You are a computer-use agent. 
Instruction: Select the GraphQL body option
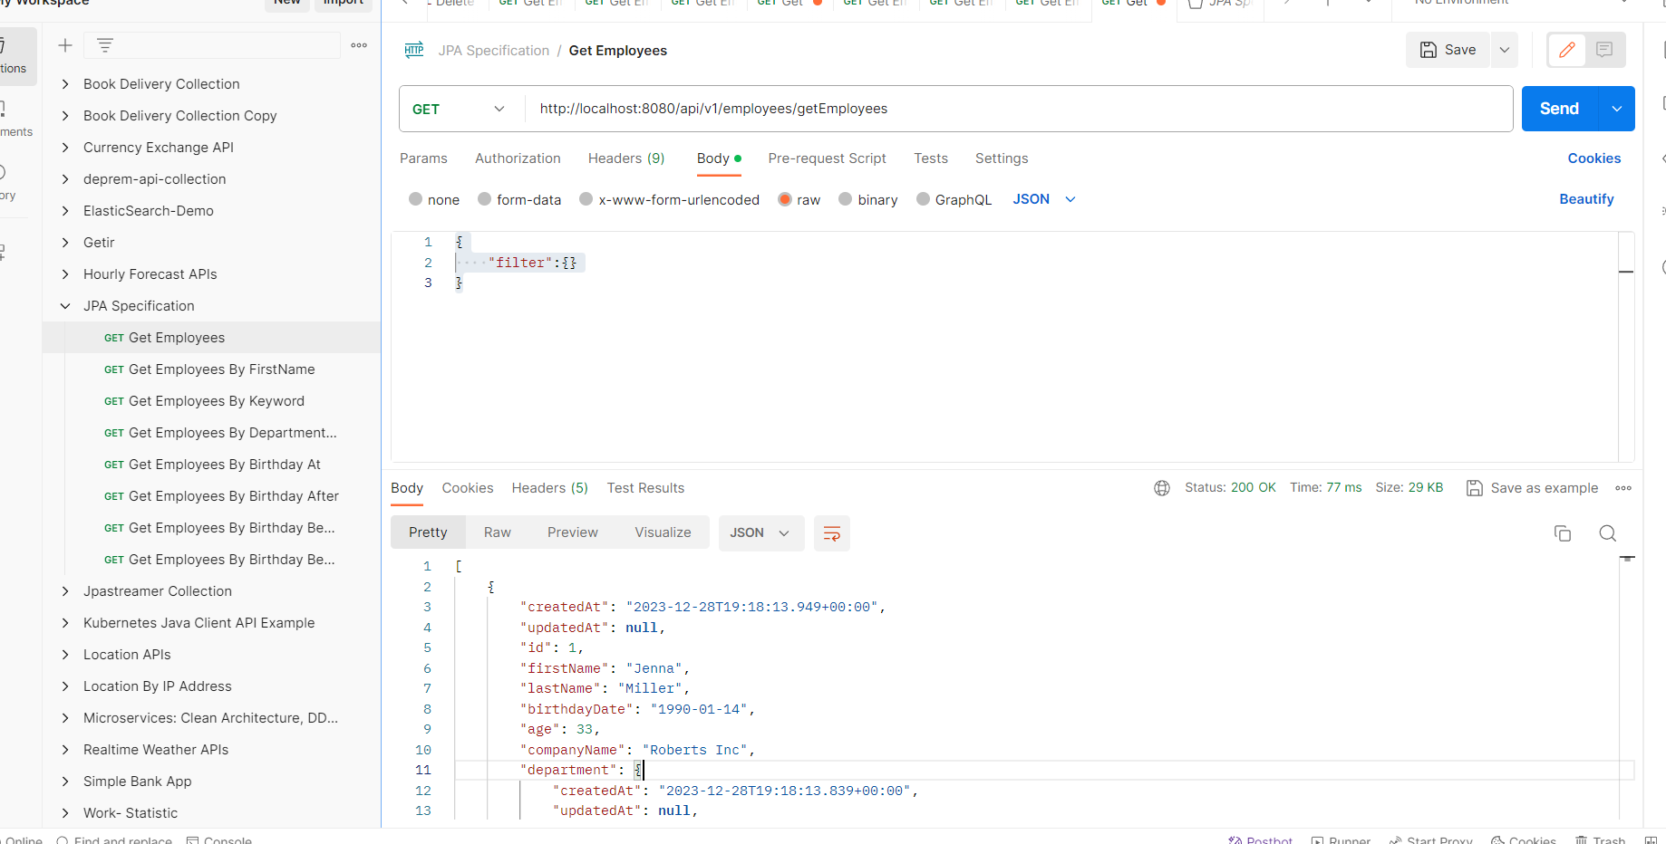[x=954, y=199]
